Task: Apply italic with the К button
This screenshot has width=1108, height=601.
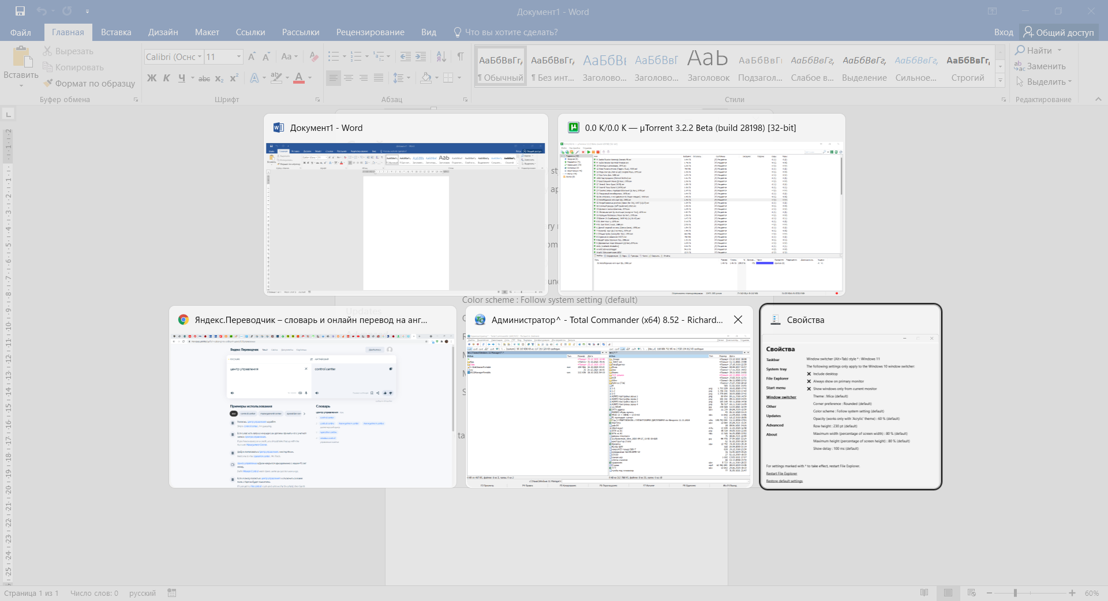Action: click(x=166, y=78)
